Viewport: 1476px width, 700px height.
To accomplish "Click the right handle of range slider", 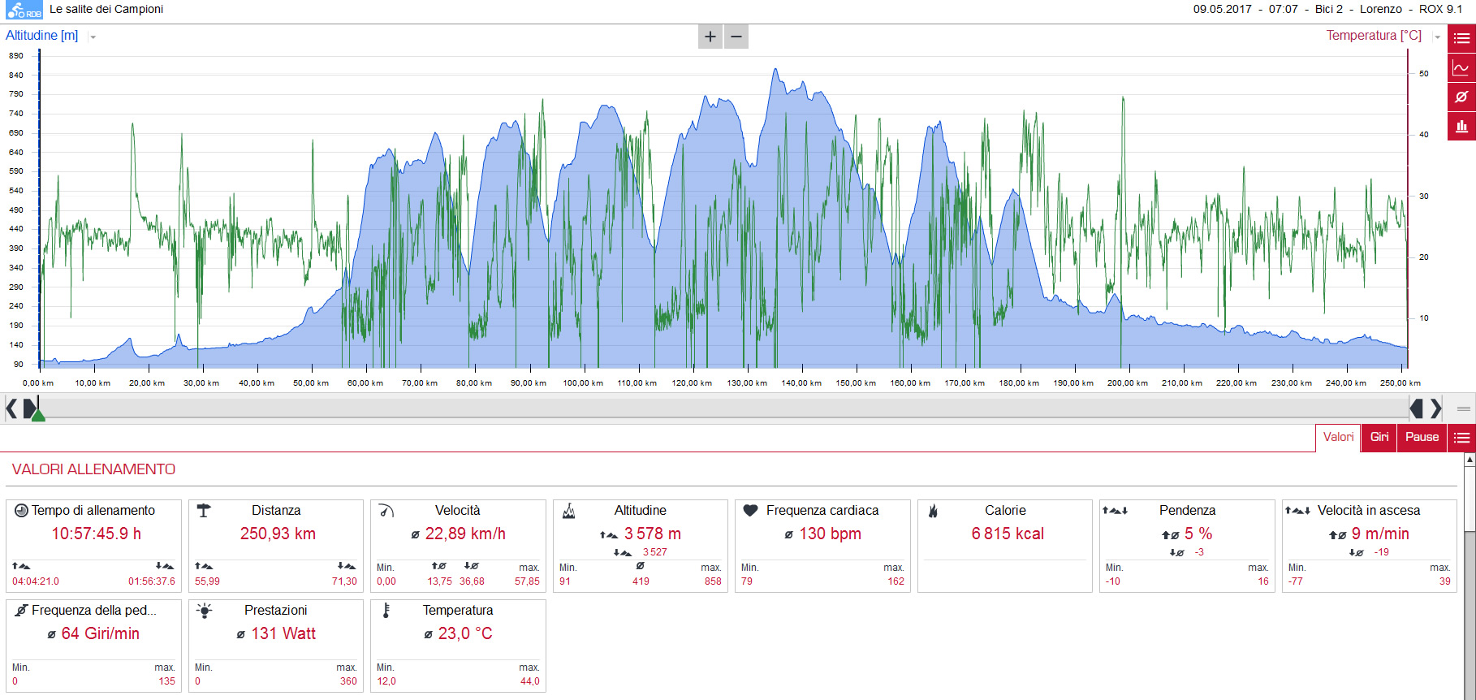I will click(x=1416, y=408).
